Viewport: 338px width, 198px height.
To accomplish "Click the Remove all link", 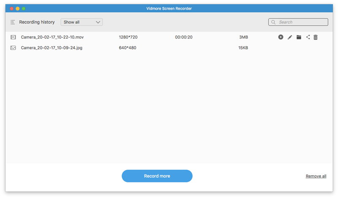I will 316,176.
